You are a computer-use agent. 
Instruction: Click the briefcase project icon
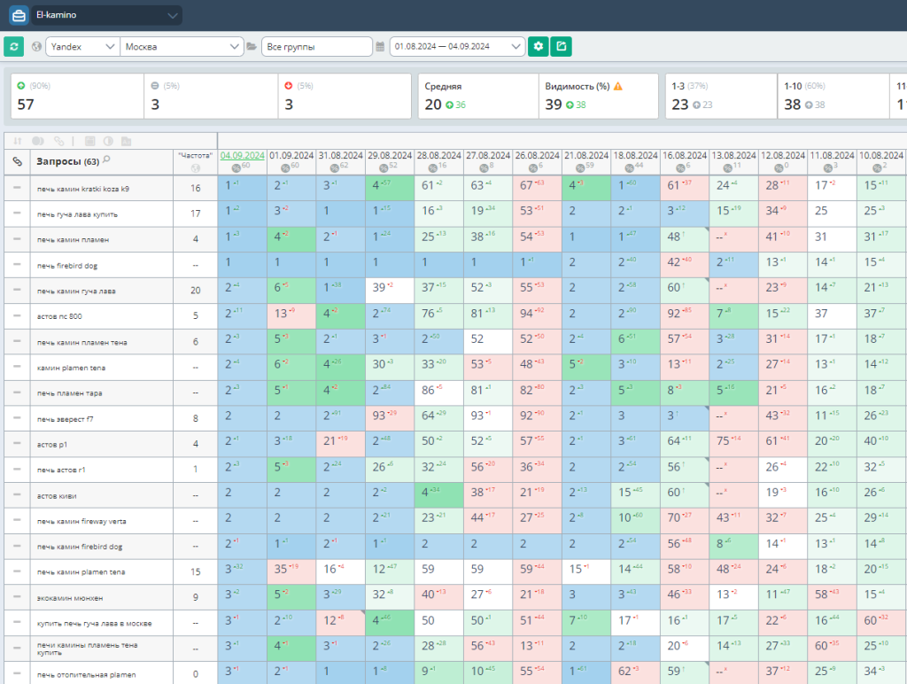coord(17,16)
